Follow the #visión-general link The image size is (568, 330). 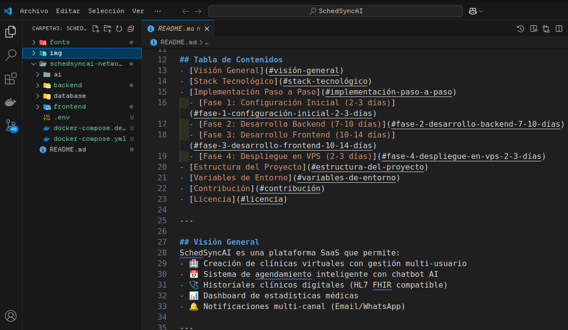[304, 71]
